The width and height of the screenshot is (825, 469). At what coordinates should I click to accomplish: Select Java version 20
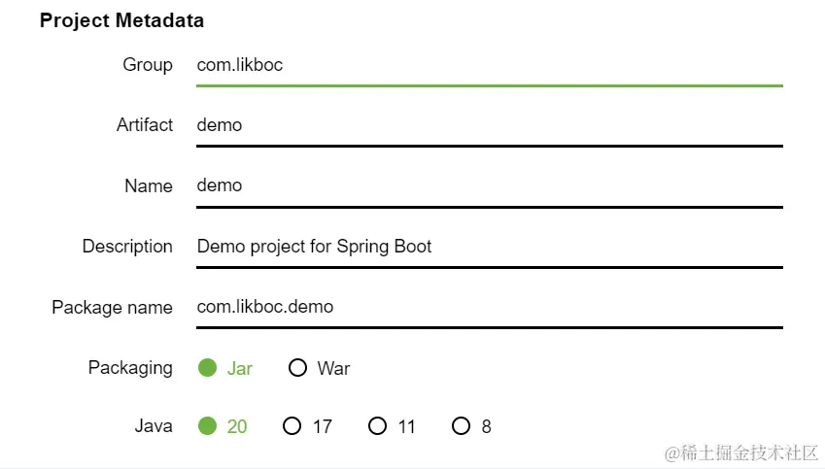207,426
